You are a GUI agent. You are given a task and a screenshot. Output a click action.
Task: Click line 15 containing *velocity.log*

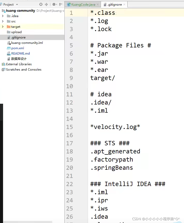pos(115,127)
